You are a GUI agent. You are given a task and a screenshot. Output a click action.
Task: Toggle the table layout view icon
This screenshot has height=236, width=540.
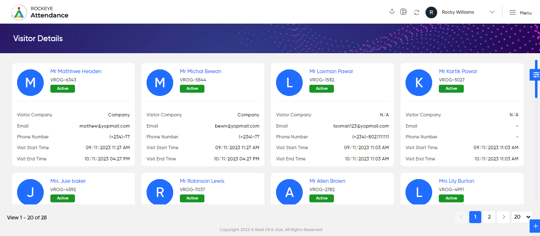(x=403, y=12)
